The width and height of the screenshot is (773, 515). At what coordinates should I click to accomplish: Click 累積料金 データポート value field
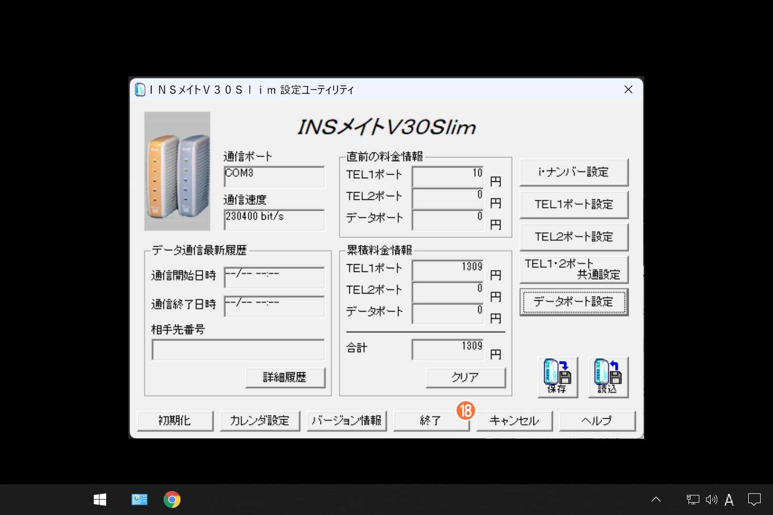[x=448, y=314]
